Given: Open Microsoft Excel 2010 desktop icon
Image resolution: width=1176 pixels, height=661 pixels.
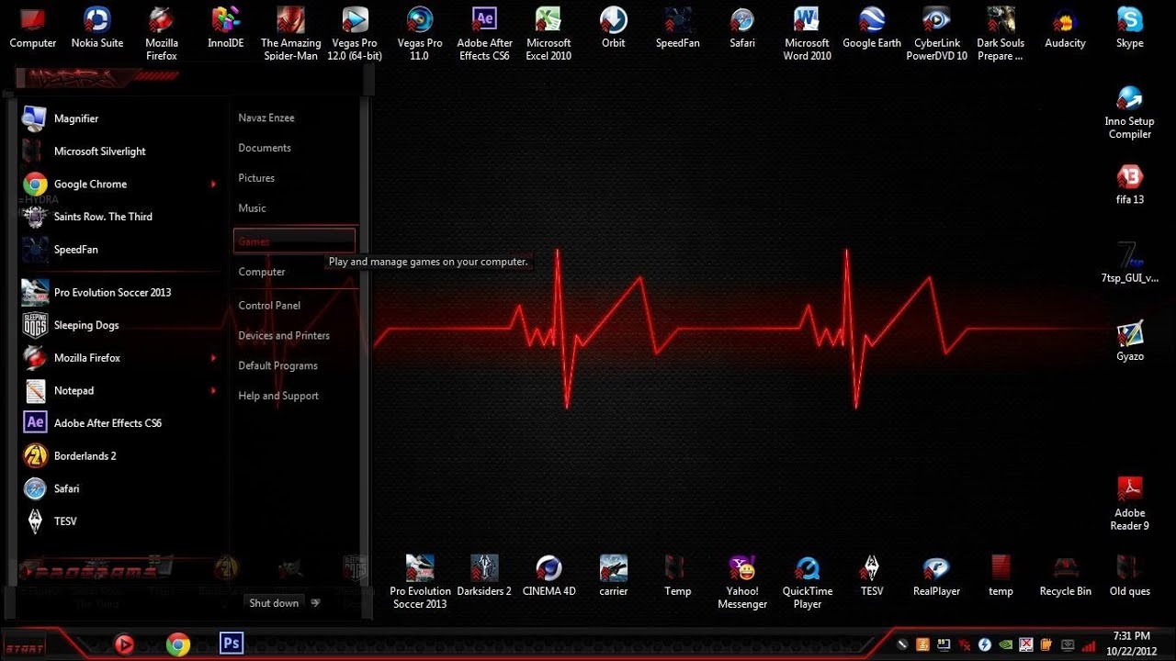Looking at the screenshot, I should click(x=548, y=33).
